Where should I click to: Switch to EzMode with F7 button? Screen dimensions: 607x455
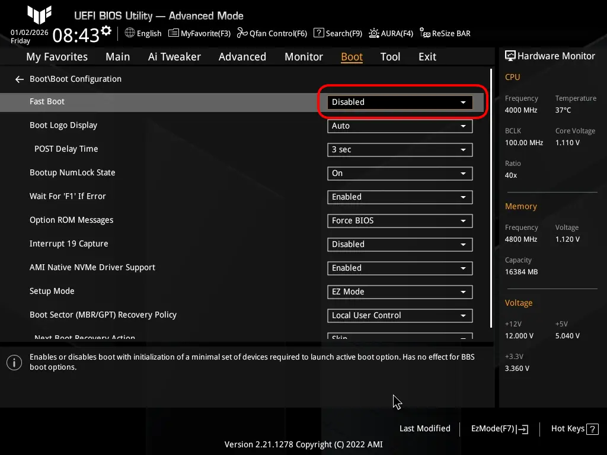coord(499,428)
